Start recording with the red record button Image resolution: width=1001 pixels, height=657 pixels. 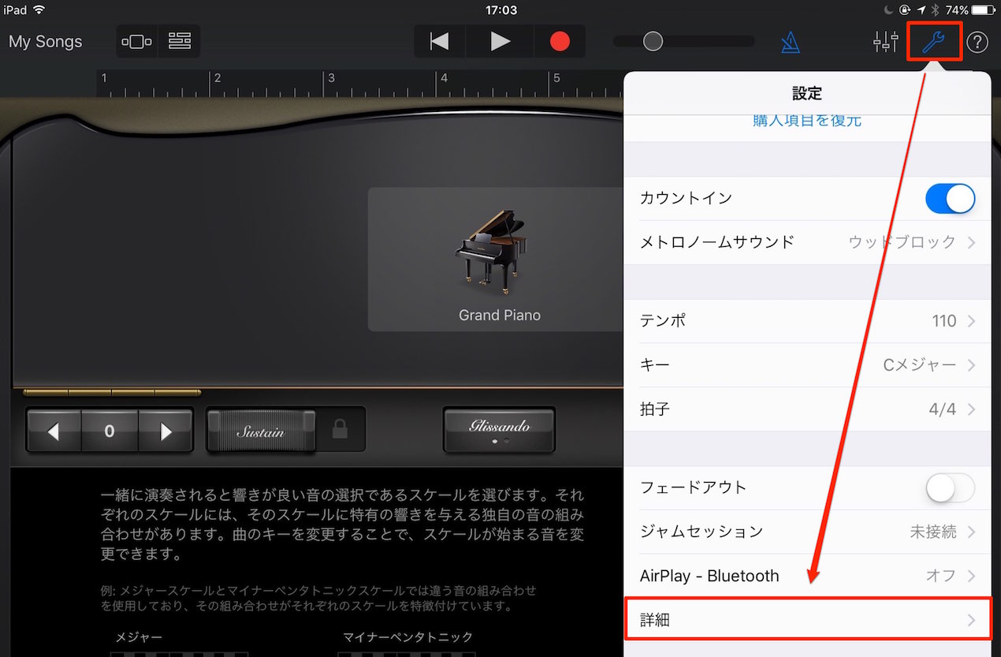560,41
